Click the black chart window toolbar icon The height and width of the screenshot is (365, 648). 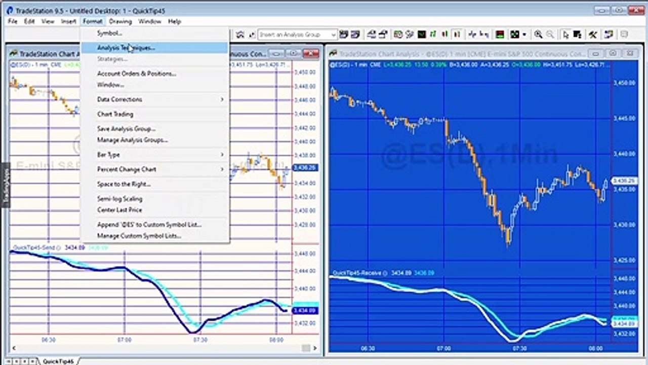[x=421, y=34]
